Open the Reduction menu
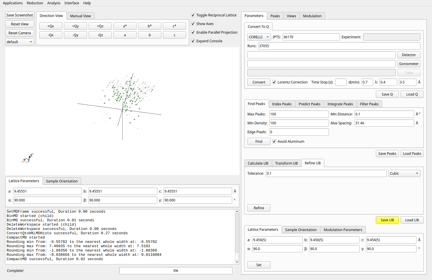The image size is (432, 280). coord(35,3)
